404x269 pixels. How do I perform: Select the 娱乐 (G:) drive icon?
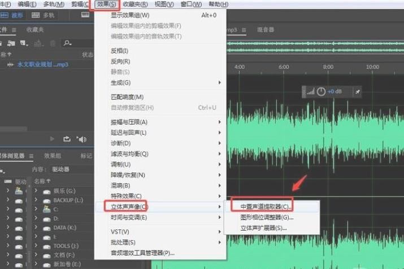click(47, 192)
